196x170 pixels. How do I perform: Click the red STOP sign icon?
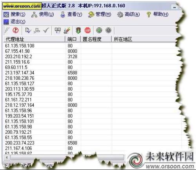coord(87,30)
